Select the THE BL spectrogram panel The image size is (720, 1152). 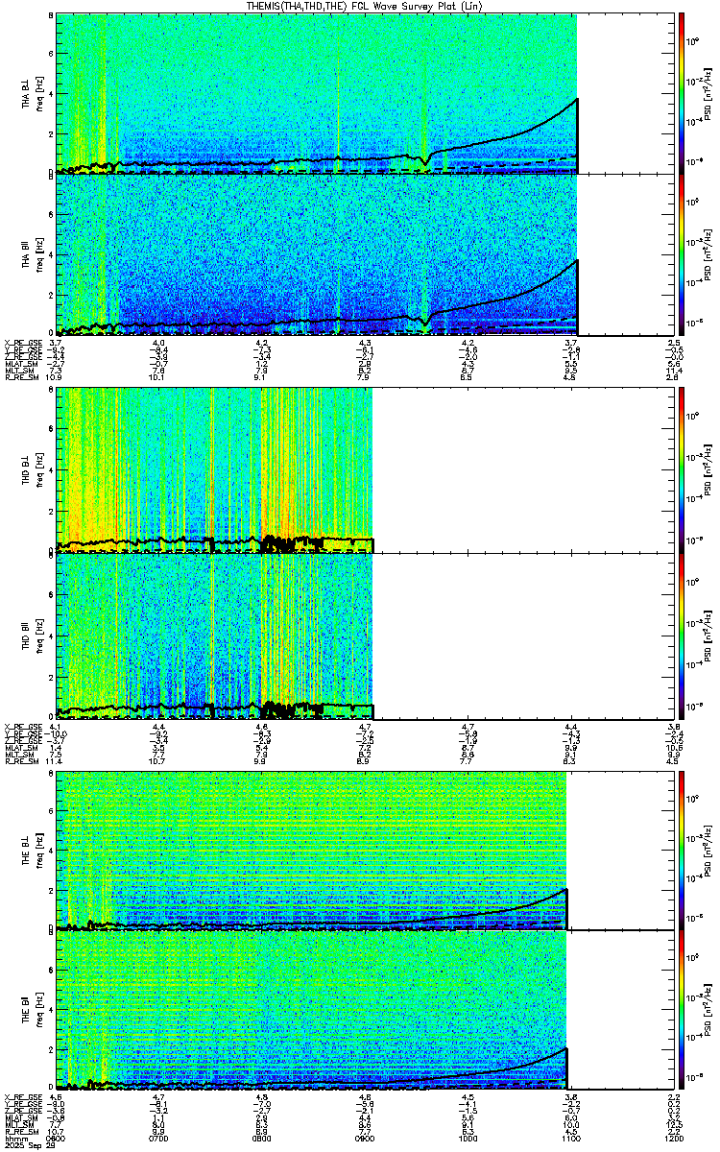pos(366,850)
